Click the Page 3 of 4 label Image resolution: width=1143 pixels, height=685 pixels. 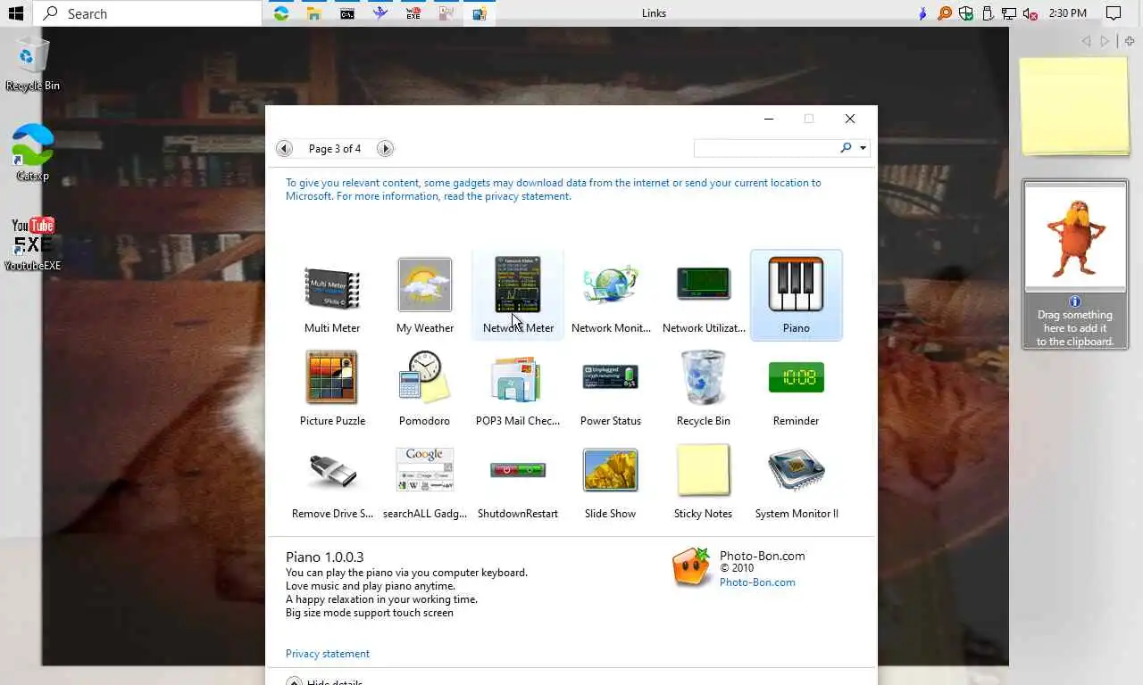[335, 148]
